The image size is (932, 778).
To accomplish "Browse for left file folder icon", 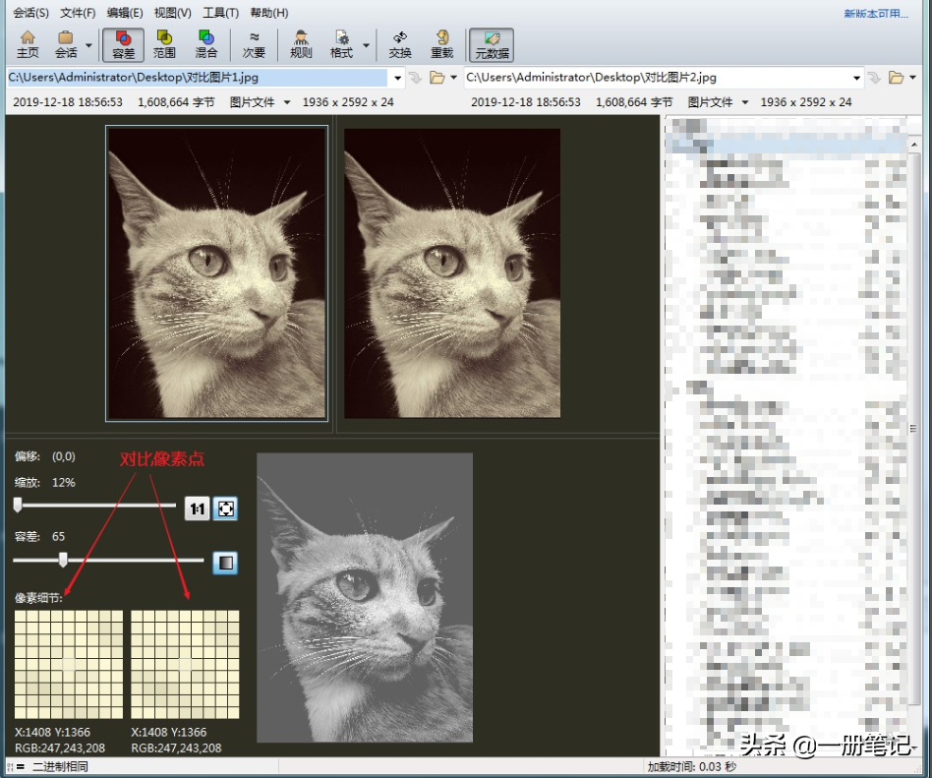I will [437, 78].
